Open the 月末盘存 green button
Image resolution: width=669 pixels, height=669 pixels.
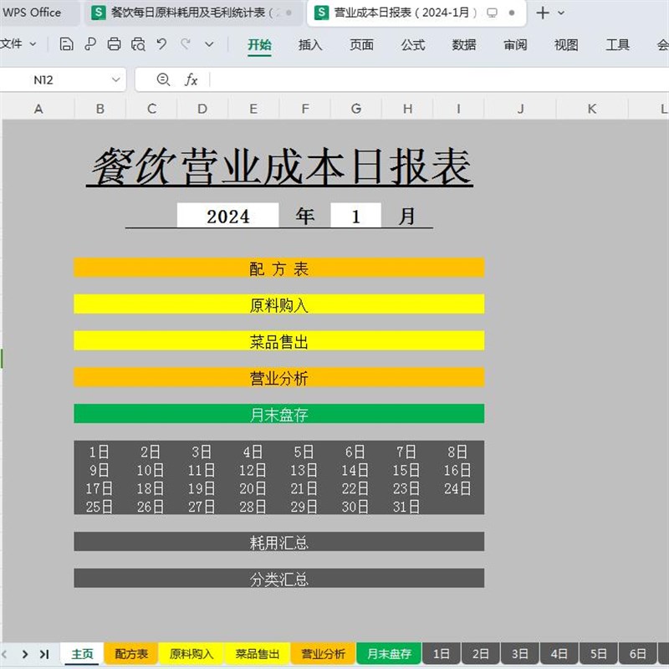[x=280, y=413]
